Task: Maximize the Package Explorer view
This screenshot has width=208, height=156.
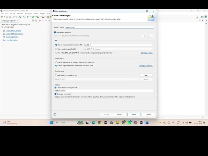Action: coord(49,20)
